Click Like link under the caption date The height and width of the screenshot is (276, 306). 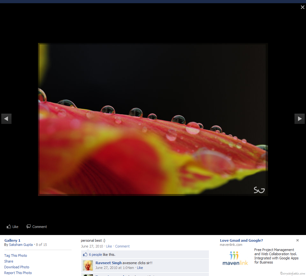click(x=109, y=246)
